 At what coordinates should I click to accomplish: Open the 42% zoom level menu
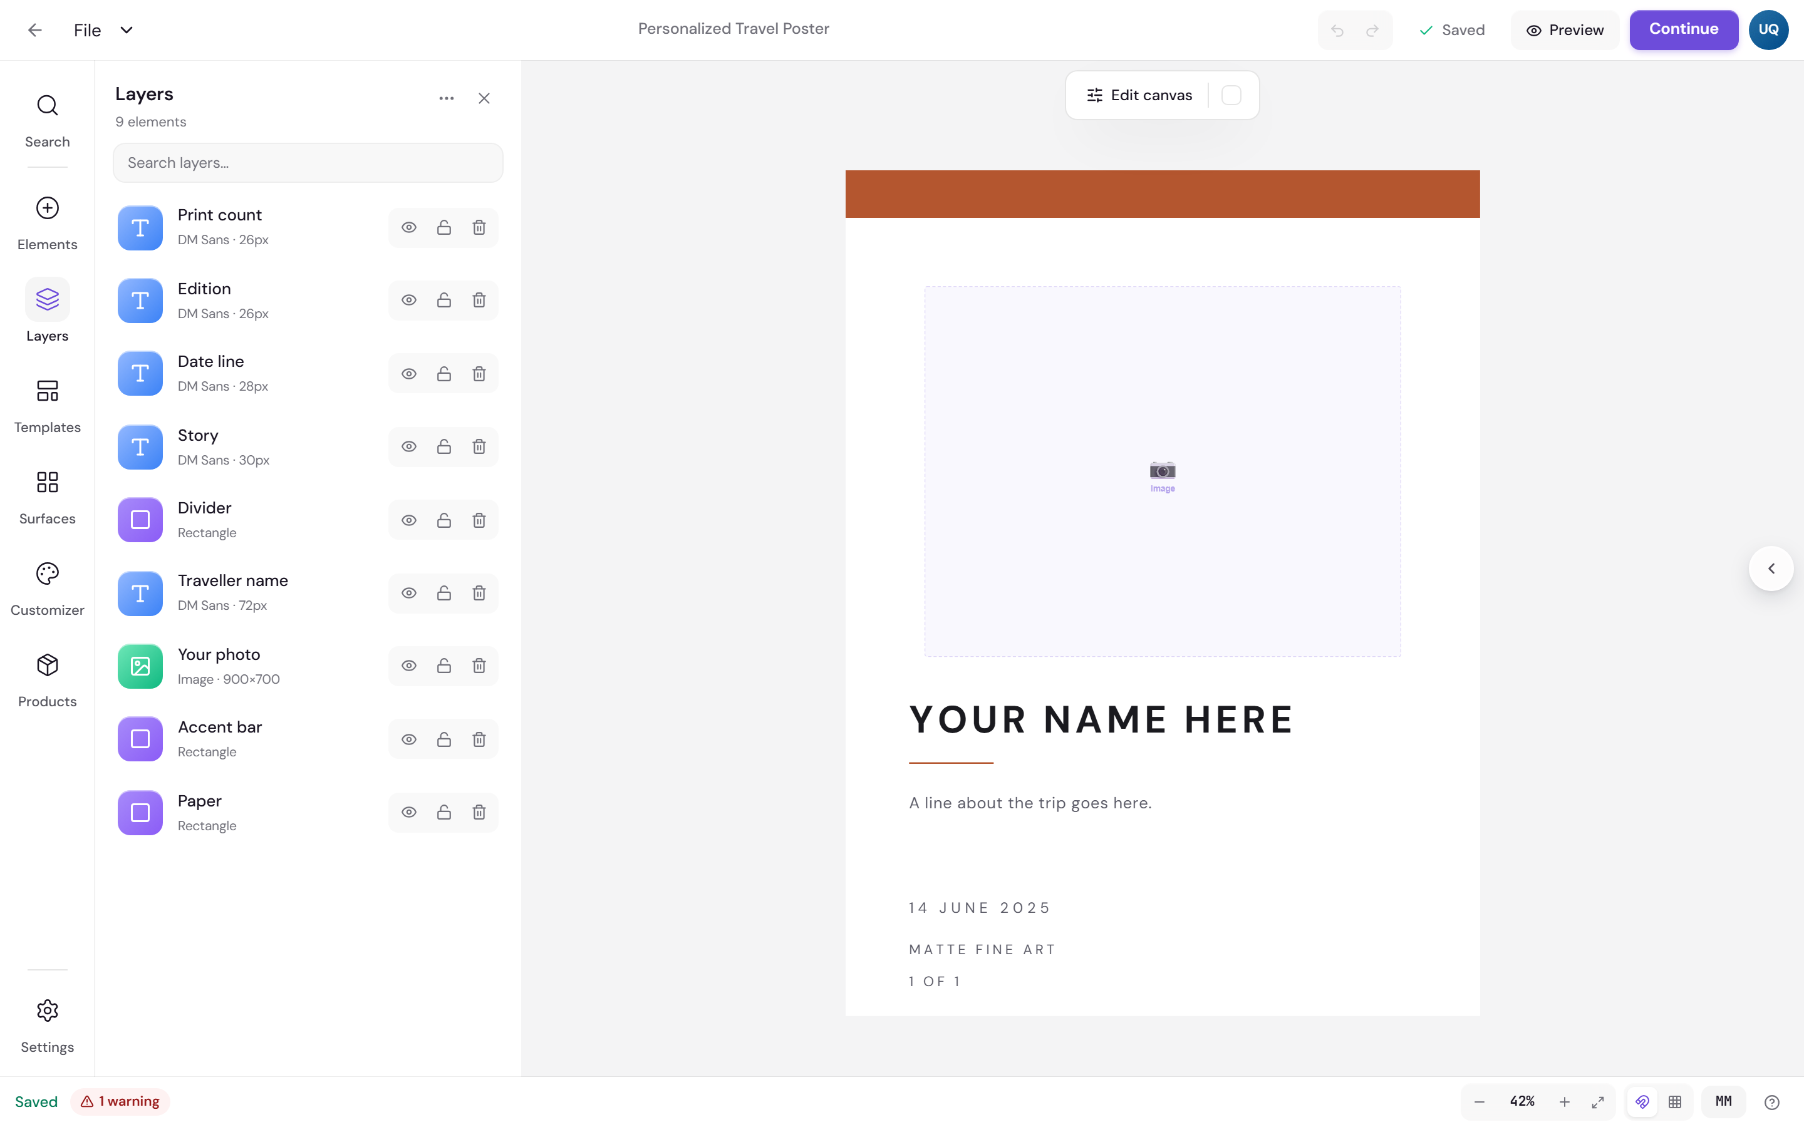[x=1522, y=1102]
